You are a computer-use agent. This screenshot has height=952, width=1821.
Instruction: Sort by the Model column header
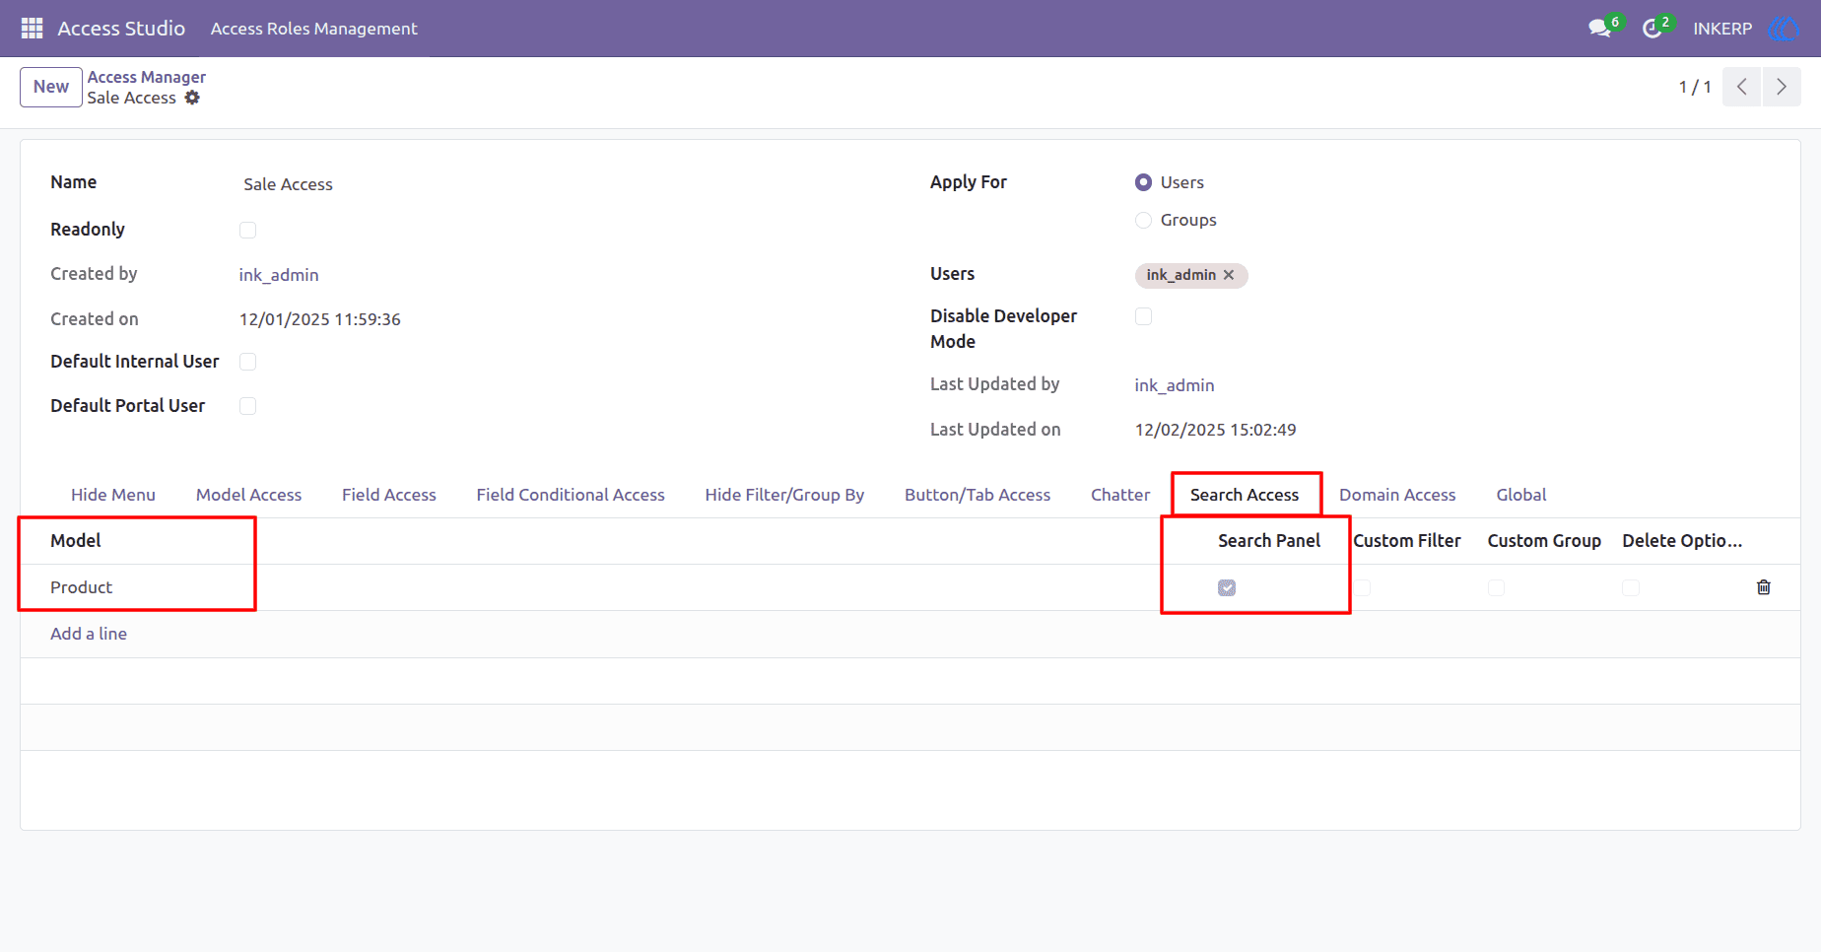click(x=76, y=541)
